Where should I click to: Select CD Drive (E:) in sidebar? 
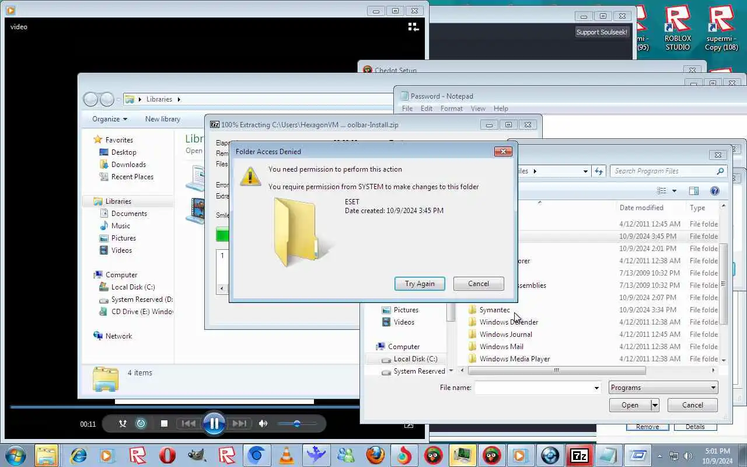click(x=136, y=312)
